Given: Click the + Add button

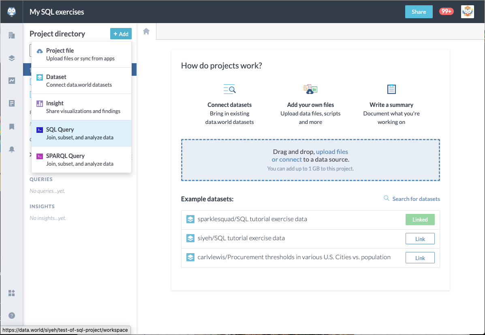Looking at the screenshot, I should 121,34.
